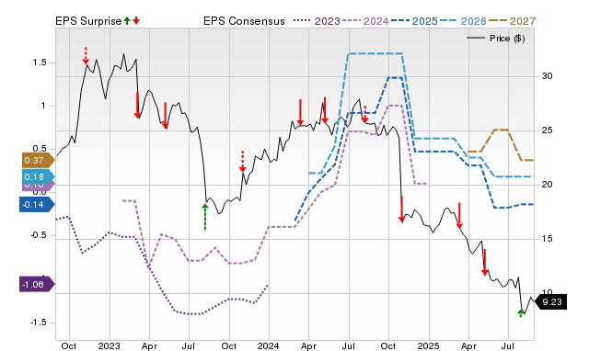The width and height of the screenshot is (589, 351).
Task: Click the black 9.23 current price tag
Action: point(550,302)
